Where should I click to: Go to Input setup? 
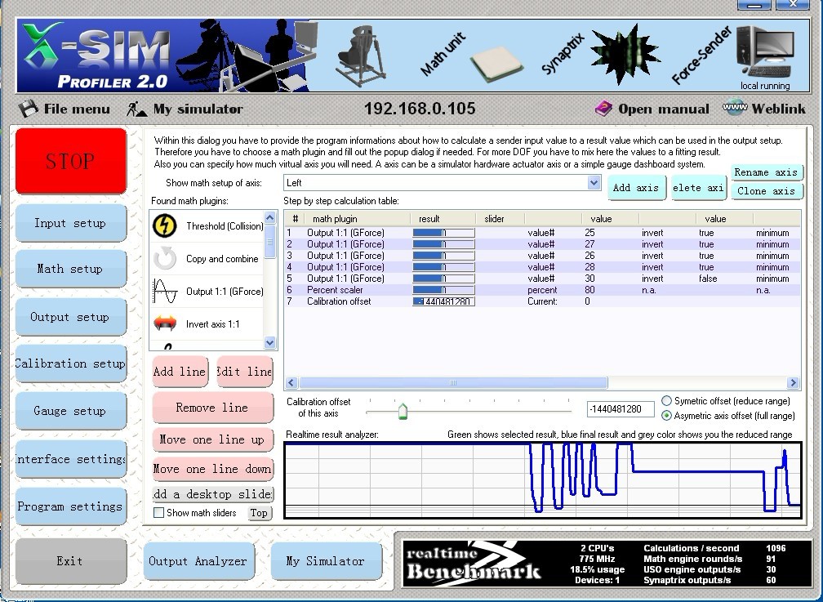coord(71,223)
